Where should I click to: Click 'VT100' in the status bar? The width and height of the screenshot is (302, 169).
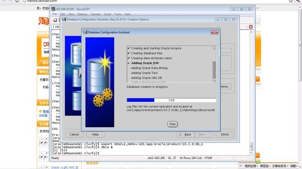click(x=208, y=158)
